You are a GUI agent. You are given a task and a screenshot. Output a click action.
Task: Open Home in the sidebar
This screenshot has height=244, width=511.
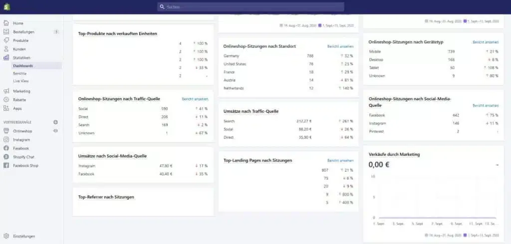pos(18,23)
